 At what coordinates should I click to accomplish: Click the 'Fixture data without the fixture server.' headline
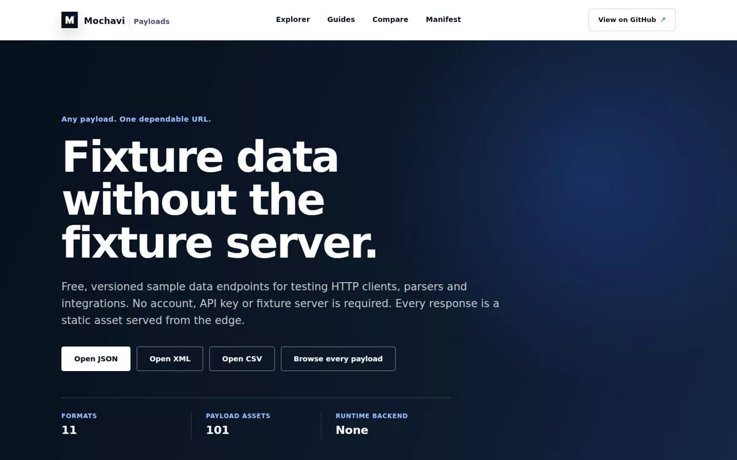[x=219, y=200]
